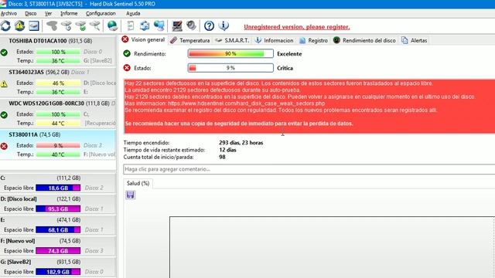Click the disk icon with magnifier

coord(95,25)
